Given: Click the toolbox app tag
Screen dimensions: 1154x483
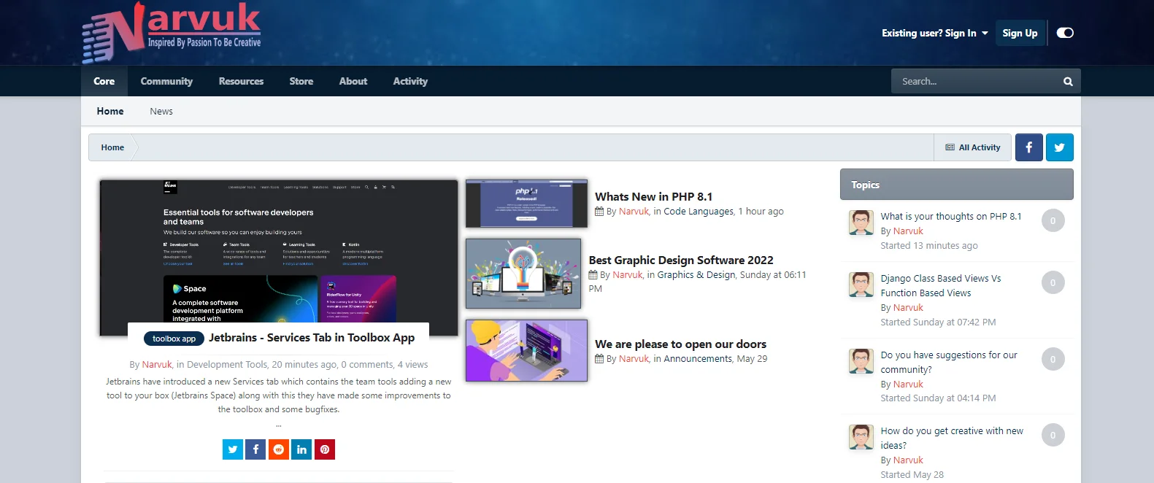Looking at the screenshot, I should (x=174, y=339).
